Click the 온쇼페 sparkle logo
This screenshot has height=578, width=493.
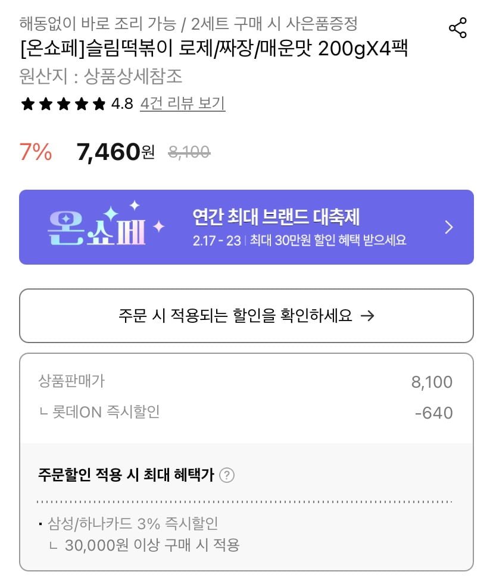click(105, 226)
